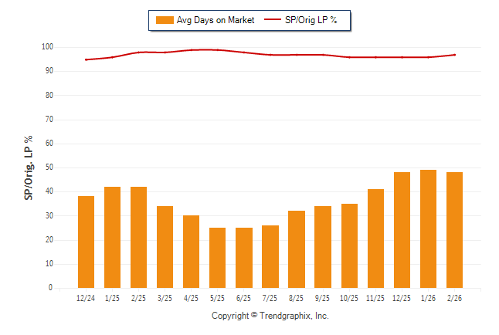Viewport: 499px width, 335px height.
Task: Select the 8/25 orange bar
Action: pyautogui.click(x=296, y=249)
